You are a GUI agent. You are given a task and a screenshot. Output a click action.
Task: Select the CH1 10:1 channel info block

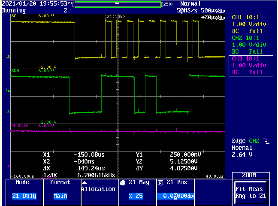point(249,24)
